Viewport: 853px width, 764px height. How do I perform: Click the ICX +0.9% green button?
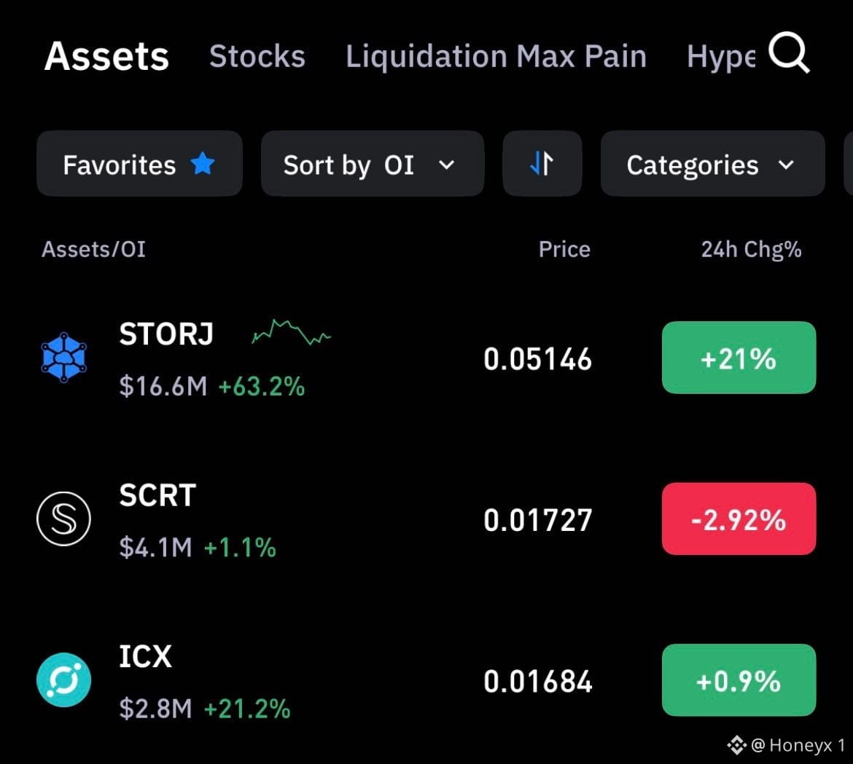click(x=739, y=680)
